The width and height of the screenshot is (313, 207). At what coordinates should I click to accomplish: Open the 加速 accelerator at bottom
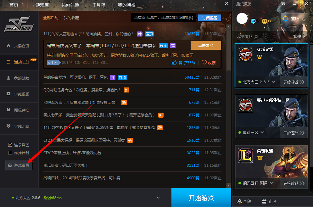[245, 201]
